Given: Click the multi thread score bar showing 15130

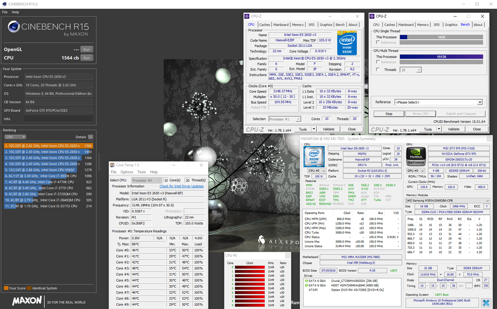Looking at the screenshot, I should click(441, 57).
